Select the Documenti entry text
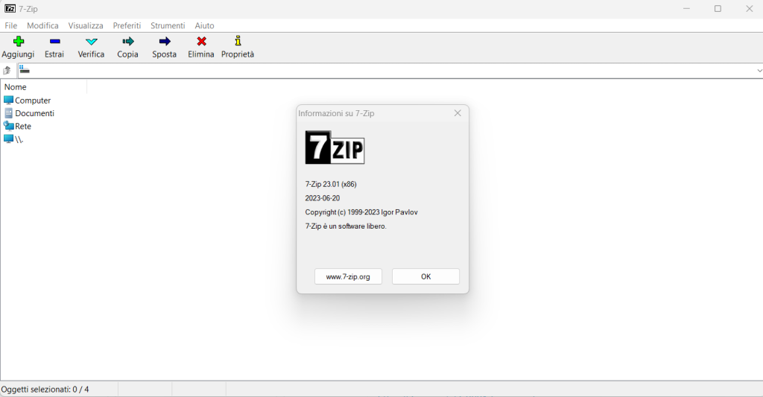Image resolution: width=763 pixels, height=397 pixels. coord(34,113)
